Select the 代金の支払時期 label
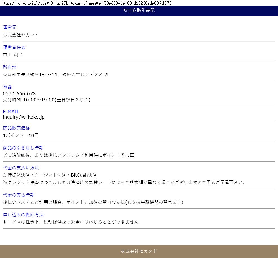Viewport: 278px width, 258px height. coord(19,195)
